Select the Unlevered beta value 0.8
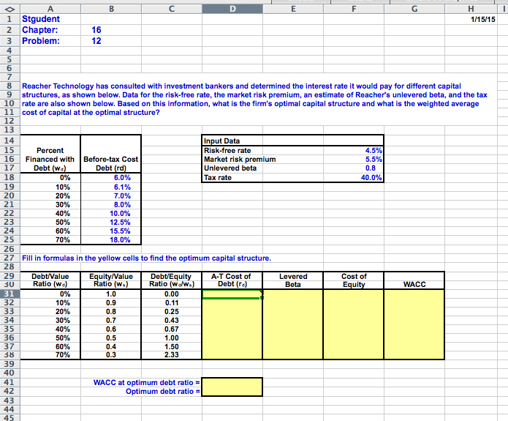Image resolution: width=508 pixels, height=421 pixels. click(354, 168)
